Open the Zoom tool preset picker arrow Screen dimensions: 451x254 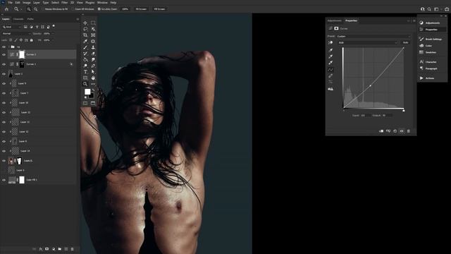click(x=21, y=9)
